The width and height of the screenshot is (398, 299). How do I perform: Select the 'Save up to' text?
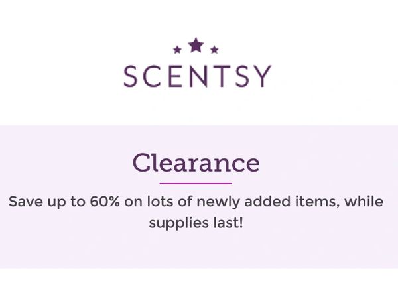pos(47,202)
